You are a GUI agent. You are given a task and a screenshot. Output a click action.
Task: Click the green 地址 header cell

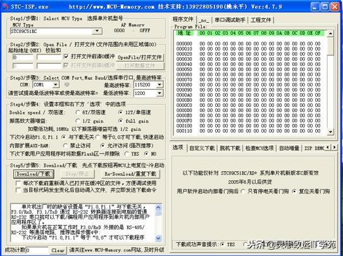pos(185,33)
